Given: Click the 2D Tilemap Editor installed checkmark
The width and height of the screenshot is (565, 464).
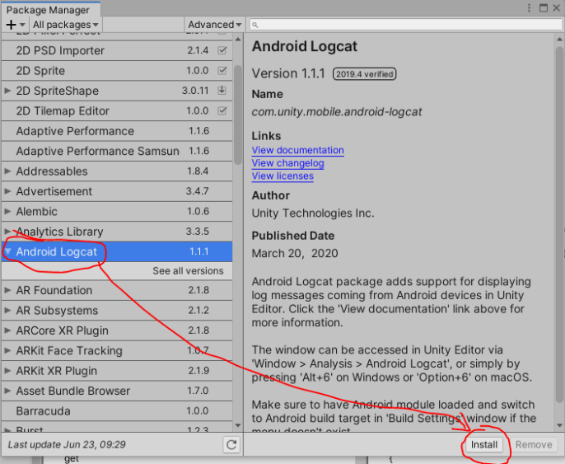Looking at the screenshot, I should pos(222,110).
